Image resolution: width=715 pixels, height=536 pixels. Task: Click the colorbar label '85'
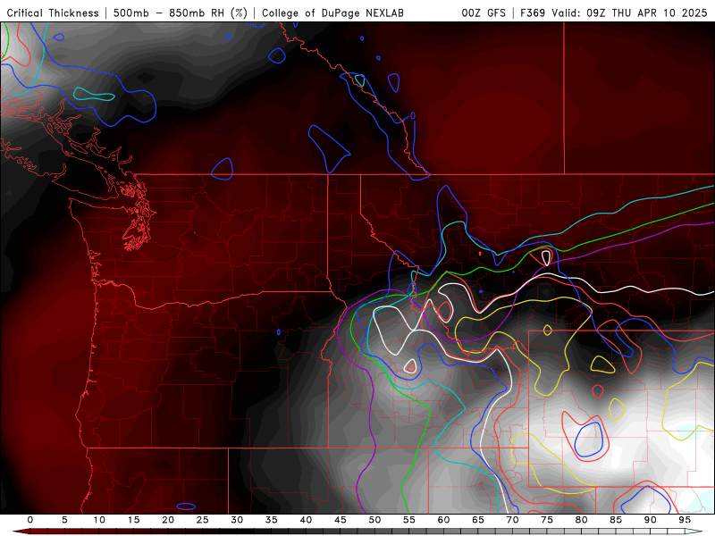click(x=616, y=520)
